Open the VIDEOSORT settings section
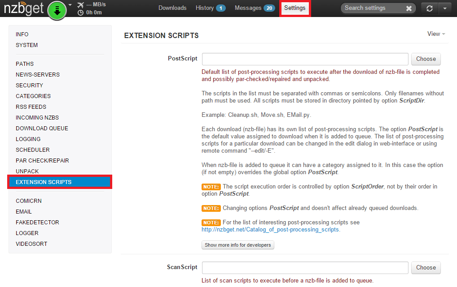 click(x=31, y=244)
